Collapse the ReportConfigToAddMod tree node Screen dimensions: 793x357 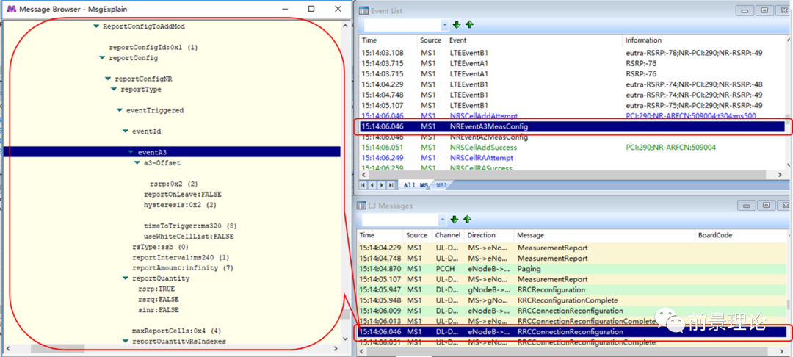(x=96, y=26)
